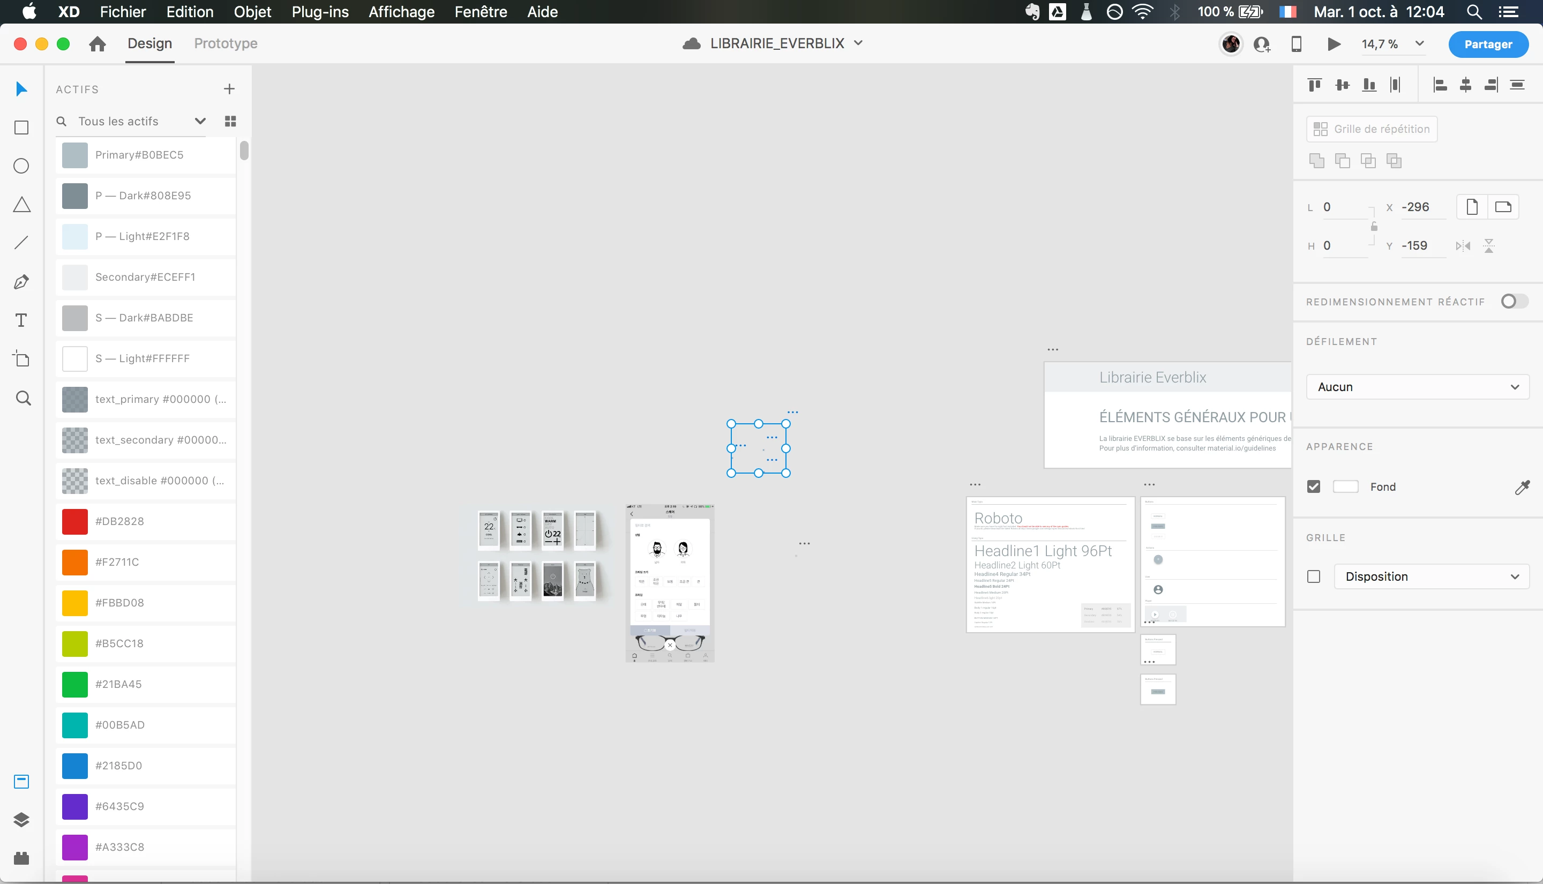Click the desktop preview play button
1543x884 pixels.
tap(1334, 44)
